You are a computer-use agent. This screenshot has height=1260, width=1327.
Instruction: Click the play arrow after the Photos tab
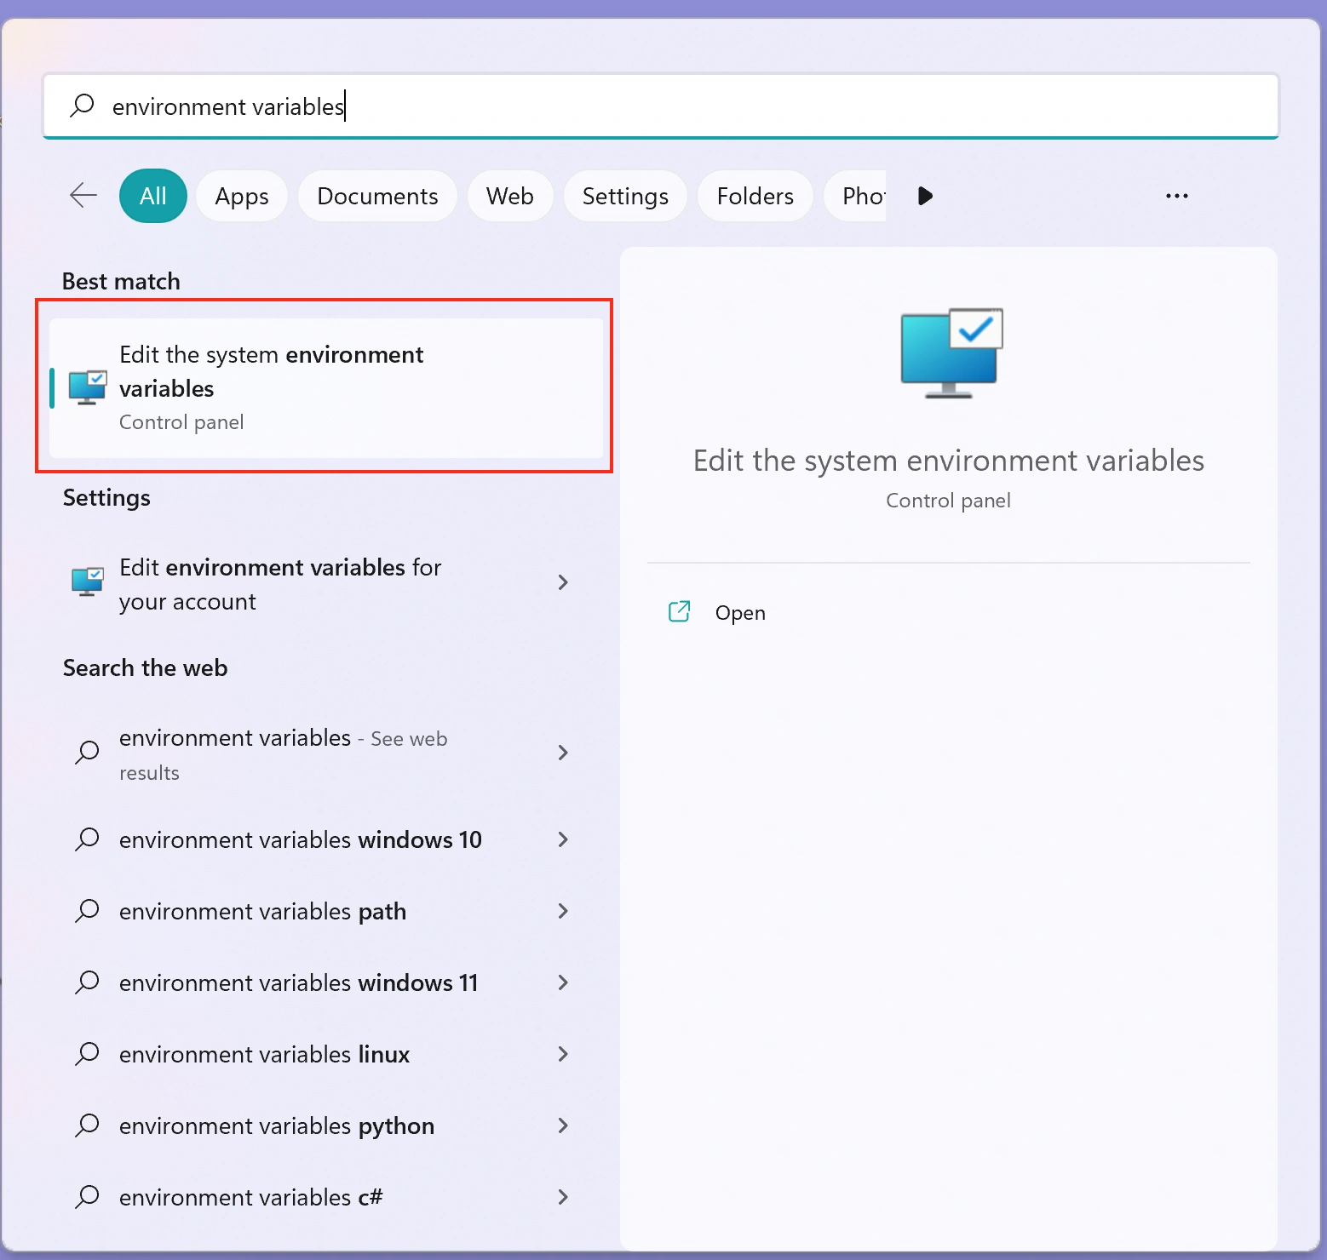[925, 195]
